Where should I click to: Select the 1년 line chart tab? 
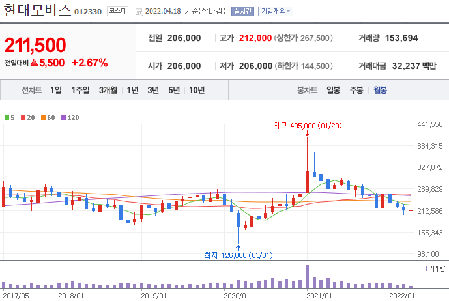point(132,90)
